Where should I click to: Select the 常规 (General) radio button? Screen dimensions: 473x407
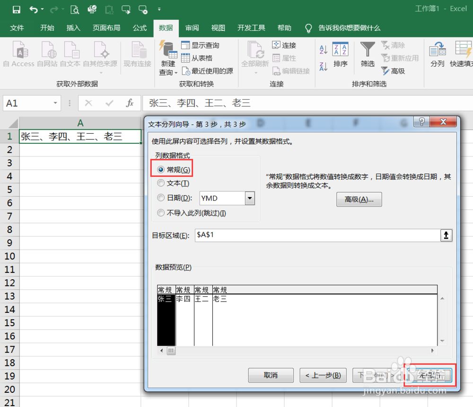(x=161, y=170)
